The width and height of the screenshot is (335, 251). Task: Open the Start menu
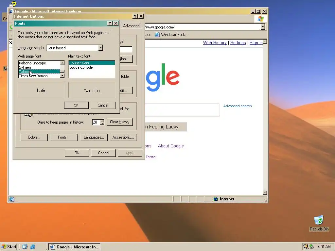pyautogui.click(x=9, y=247)
